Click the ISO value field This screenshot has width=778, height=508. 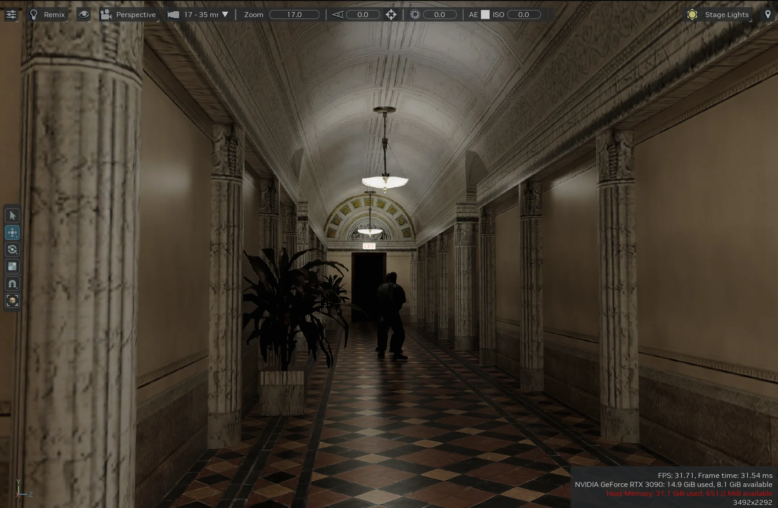click(523, 14)
